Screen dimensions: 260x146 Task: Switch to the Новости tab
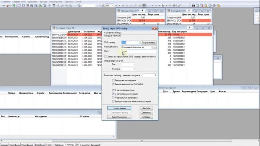pyautogui.click(x=85, y=145)
